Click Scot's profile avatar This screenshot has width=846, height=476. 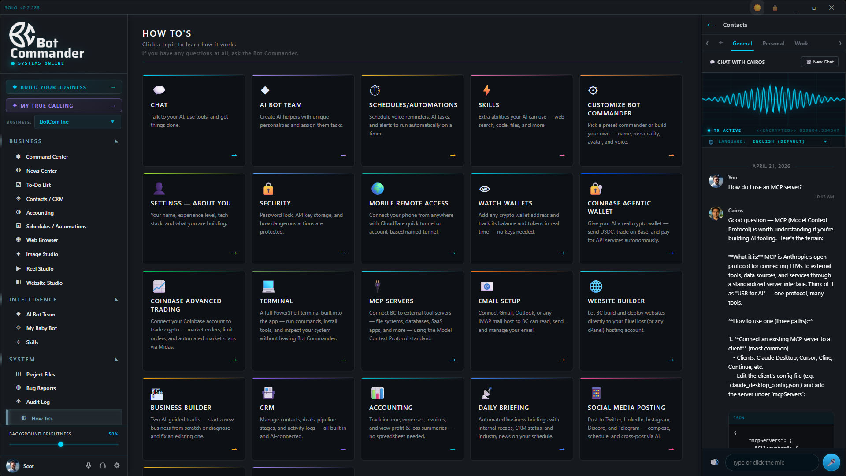pyautogui.click(x=13, y=466)
